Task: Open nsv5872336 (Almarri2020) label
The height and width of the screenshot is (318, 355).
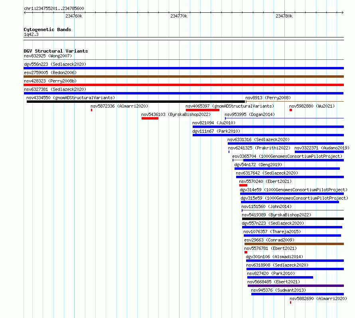Action: point(119,106)
